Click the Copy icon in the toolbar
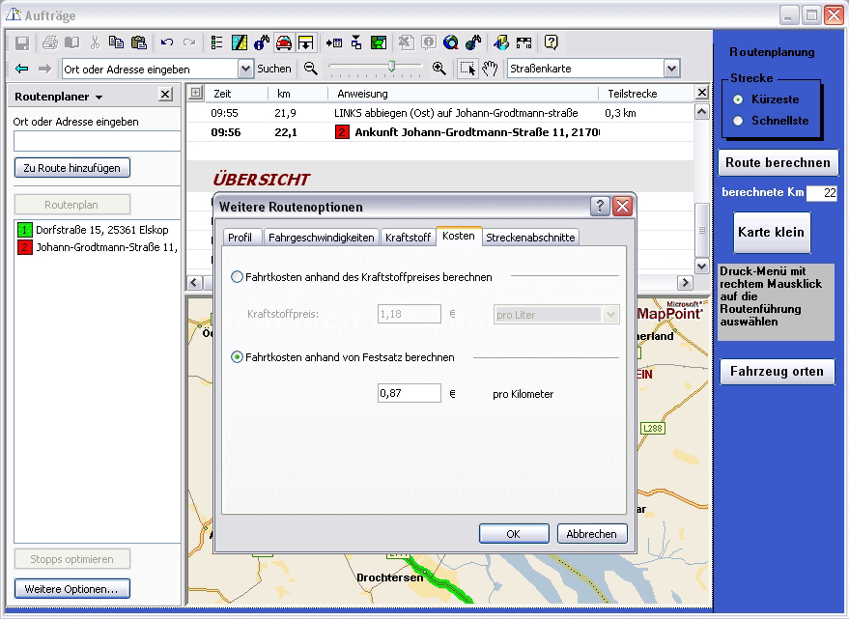This screenshot has height=619, width=849. (x=116, y=42)
